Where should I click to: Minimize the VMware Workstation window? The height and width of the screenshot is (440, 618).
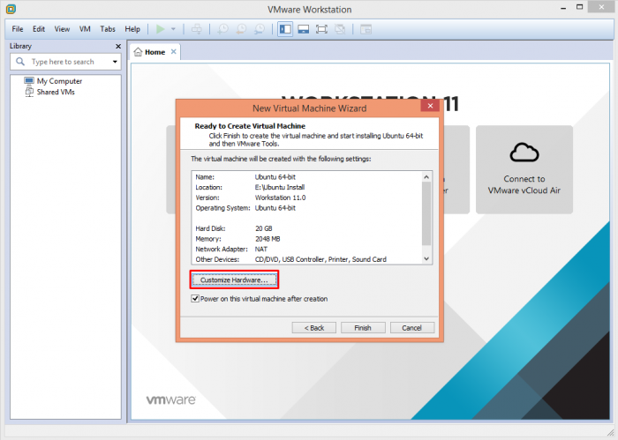(x=563, y=7)
